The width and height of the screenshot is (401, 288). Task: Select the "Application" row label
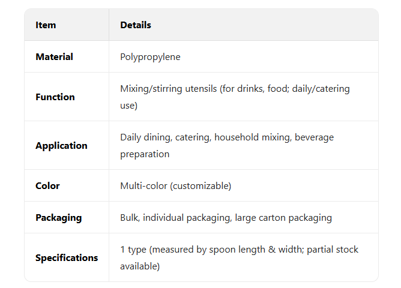(x=61, y=146)
